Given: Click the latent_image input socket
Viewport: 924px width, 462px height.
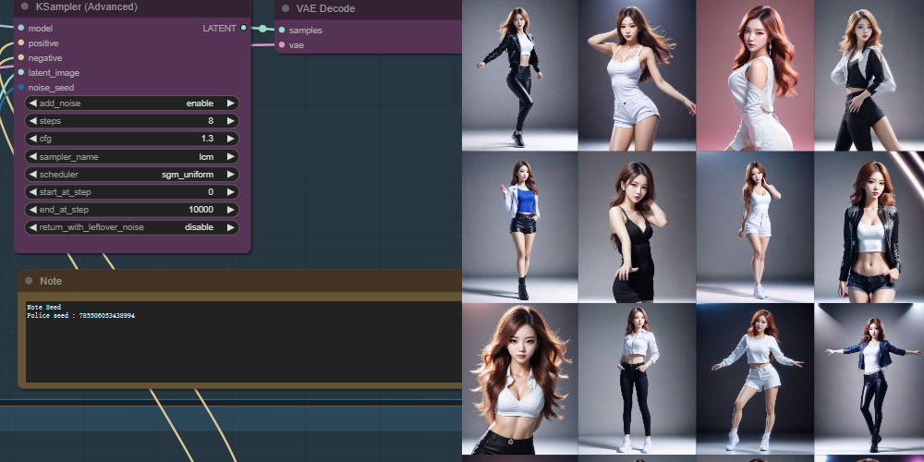Looking at the screenshot, I should pos(21,72).
